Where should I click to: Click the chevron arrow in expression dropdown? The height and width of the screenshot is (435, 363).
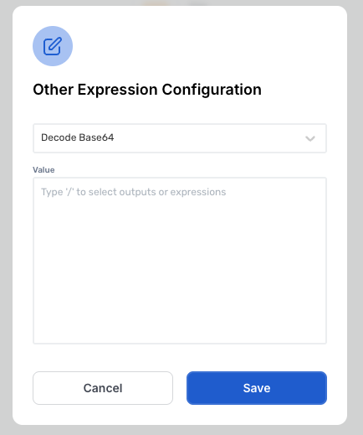310,138
